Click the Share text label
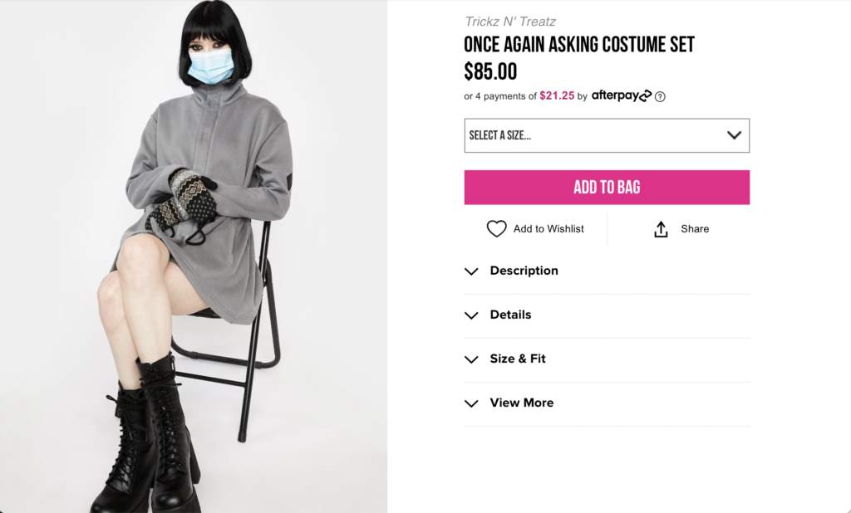Screen dimensions: 851x513 (695, 229)
